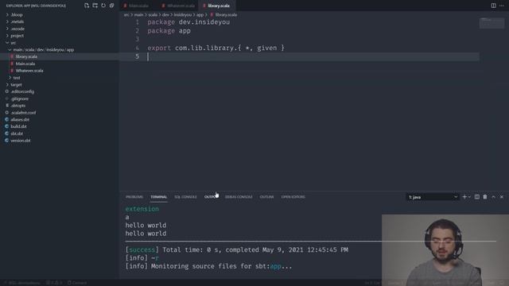This screenshot has width=509, height=286.
Task: Click the New File icon in Explorer header
Action: pos(87,6)
